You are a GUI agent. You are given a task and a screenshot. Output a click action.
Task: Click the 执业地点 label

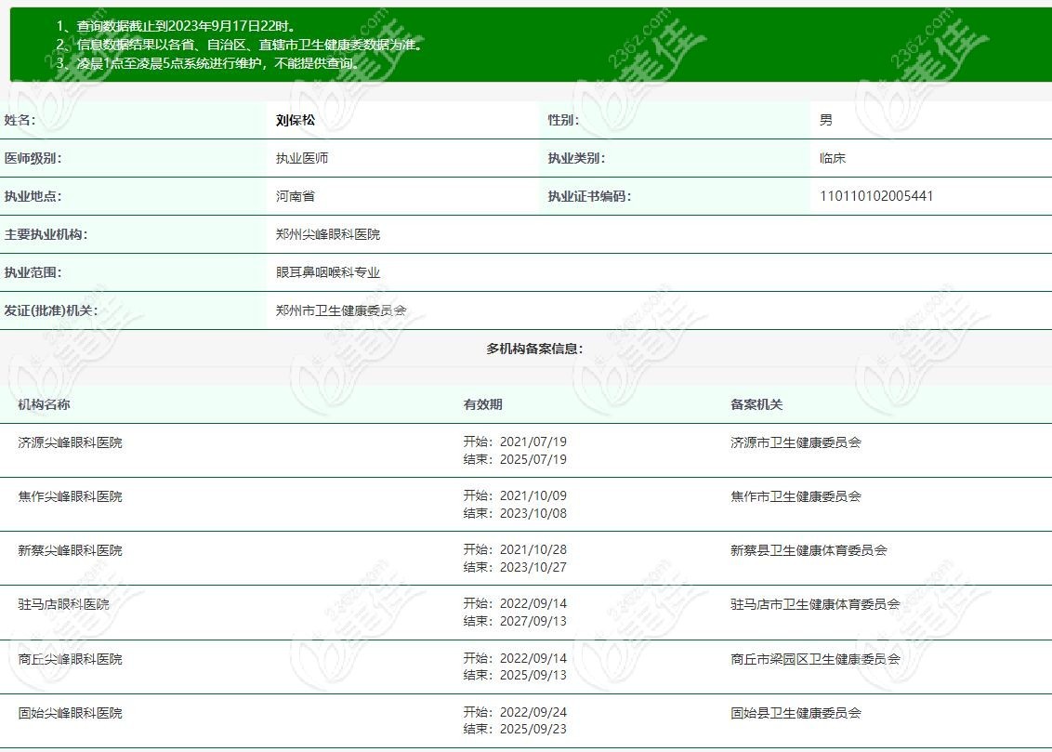click(x=33, y=196)
